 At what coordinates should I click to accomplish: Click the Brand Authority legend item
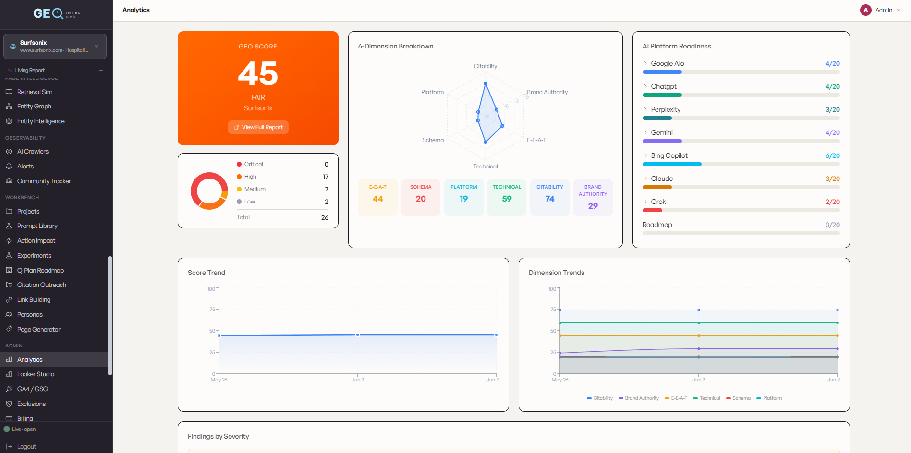[x=639, y=398]
